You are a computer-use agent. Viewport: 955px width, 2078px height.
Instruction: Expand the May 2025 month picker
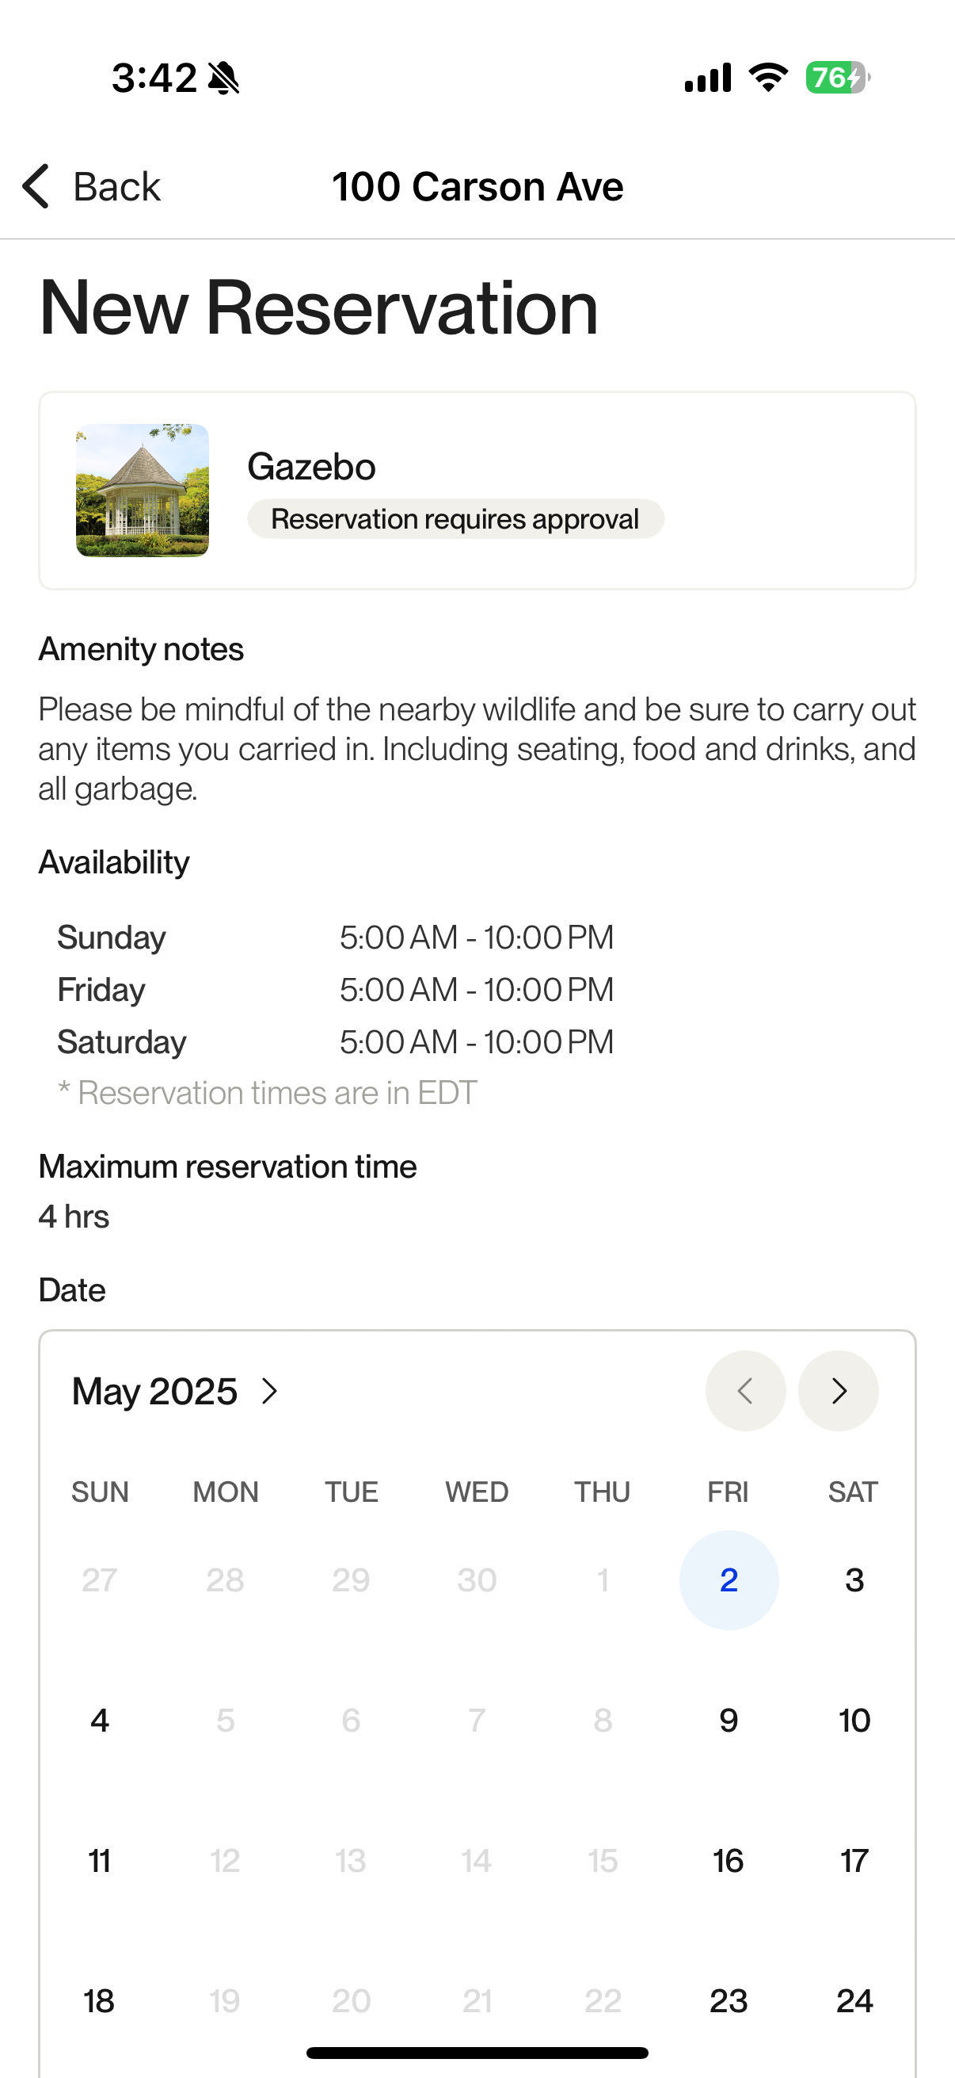tap(176, 1391)
